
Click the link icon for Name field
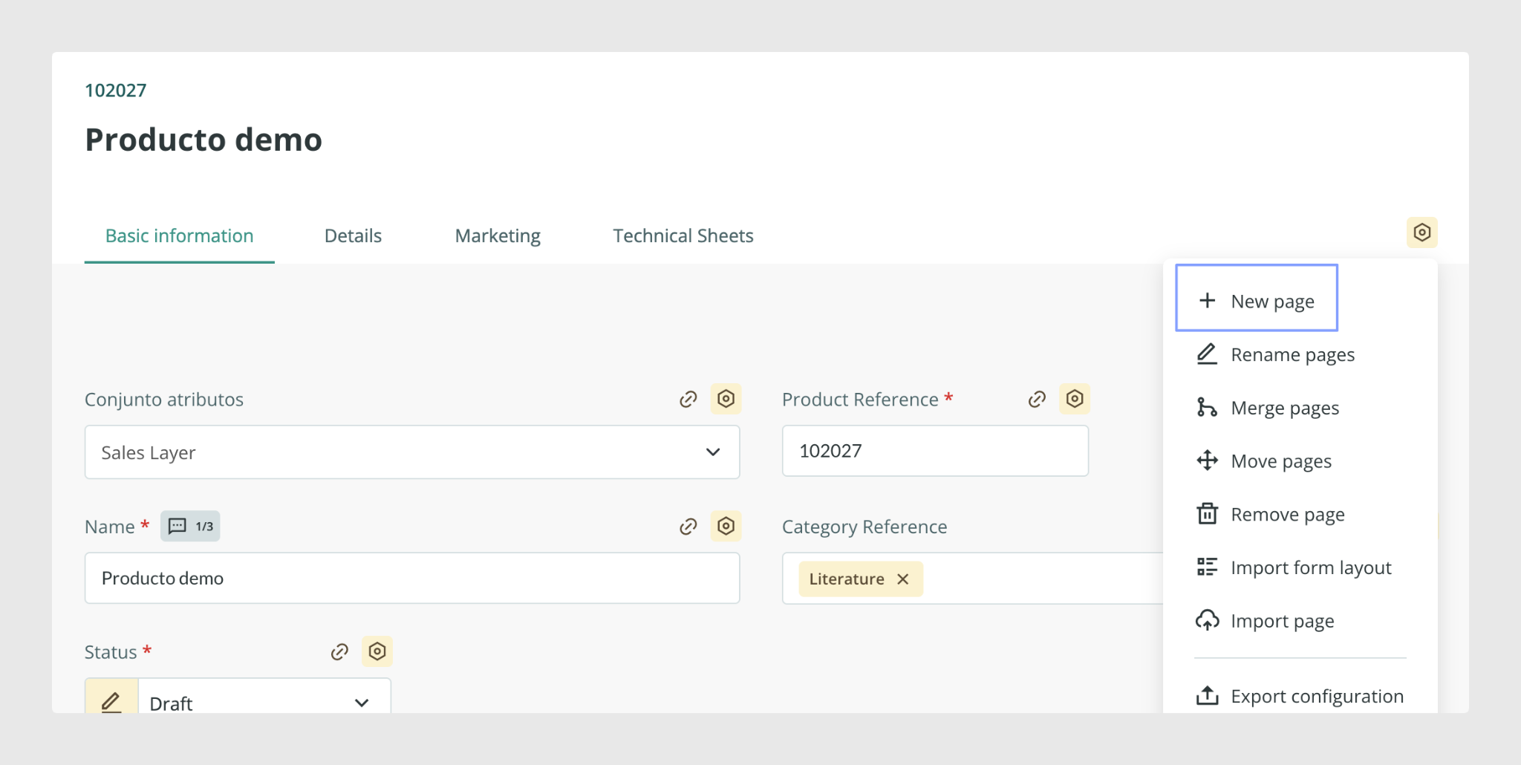[x=688, y=527]
